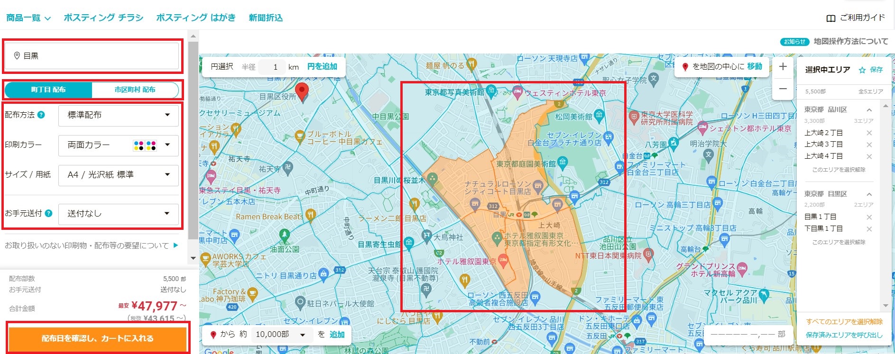Click the マクセル アクアパーク品川 aquarium icon
This screenshot has width=895, height=354.
click(x=764, y=295)
